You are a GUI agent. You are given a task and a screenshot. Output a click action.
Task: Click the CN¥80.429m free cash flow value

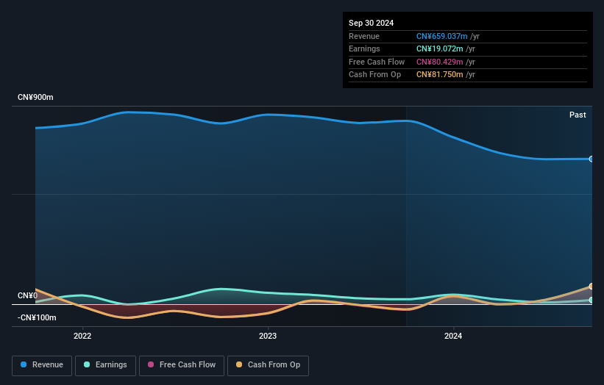[439, 62]
